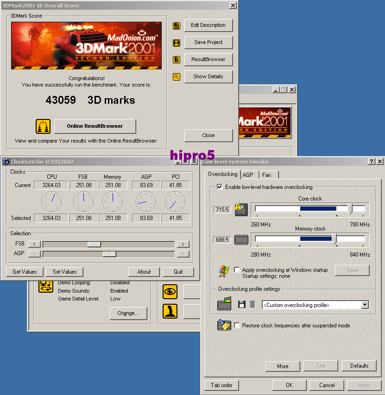385x395 pixels.
Task: Click AGP slider left arrow in ClockGen
Action: pos(35,254)
